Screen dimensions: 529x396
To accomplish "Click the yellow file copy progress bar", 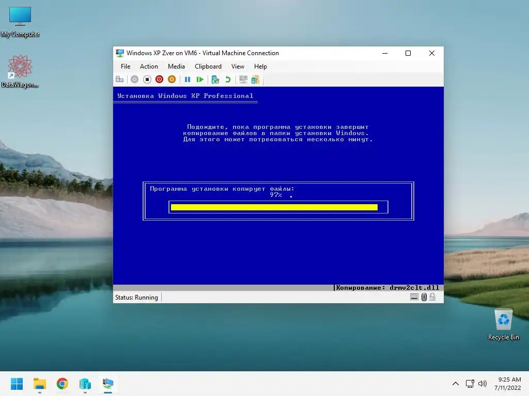I will (274, 207).
